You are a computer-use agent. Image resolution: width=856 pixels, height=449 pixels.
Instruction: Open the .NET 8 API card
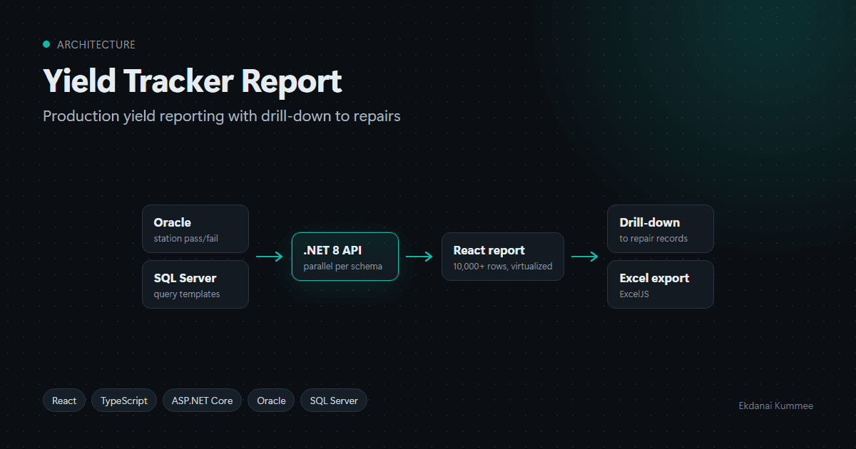coord(345,257)
